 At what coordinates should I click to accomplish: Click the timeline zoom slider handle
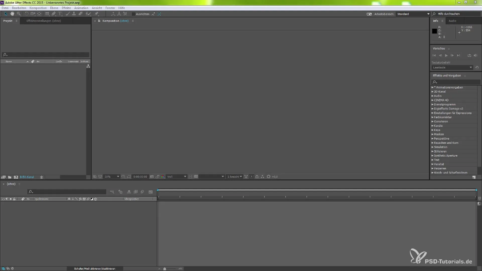[165, 269]
